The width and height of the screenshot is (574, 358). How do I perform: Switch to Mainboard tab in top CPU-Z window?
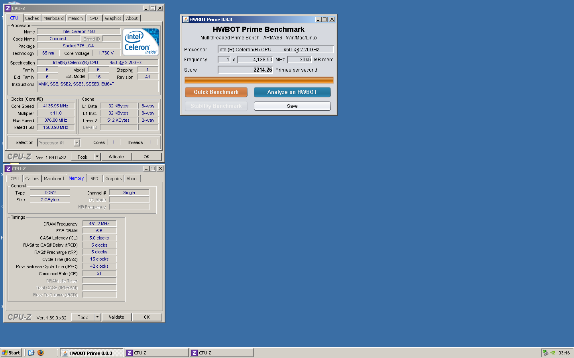coord(53,18)
